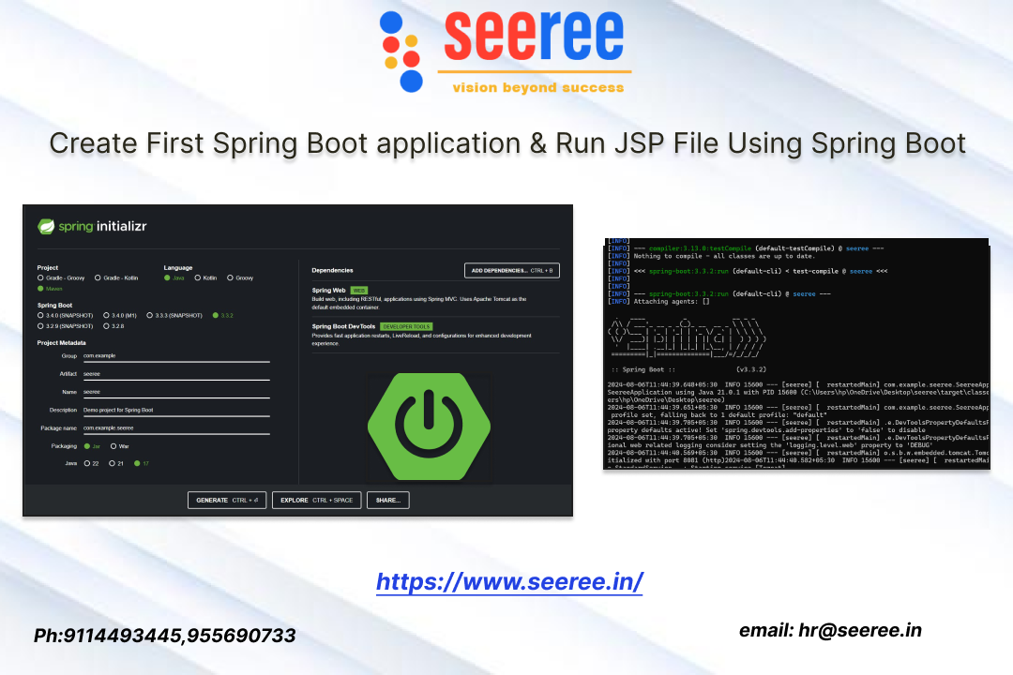The image size is (1013, 675).
Task: Click the Spring Web dependency entry
Action: (x=435, y=298)
